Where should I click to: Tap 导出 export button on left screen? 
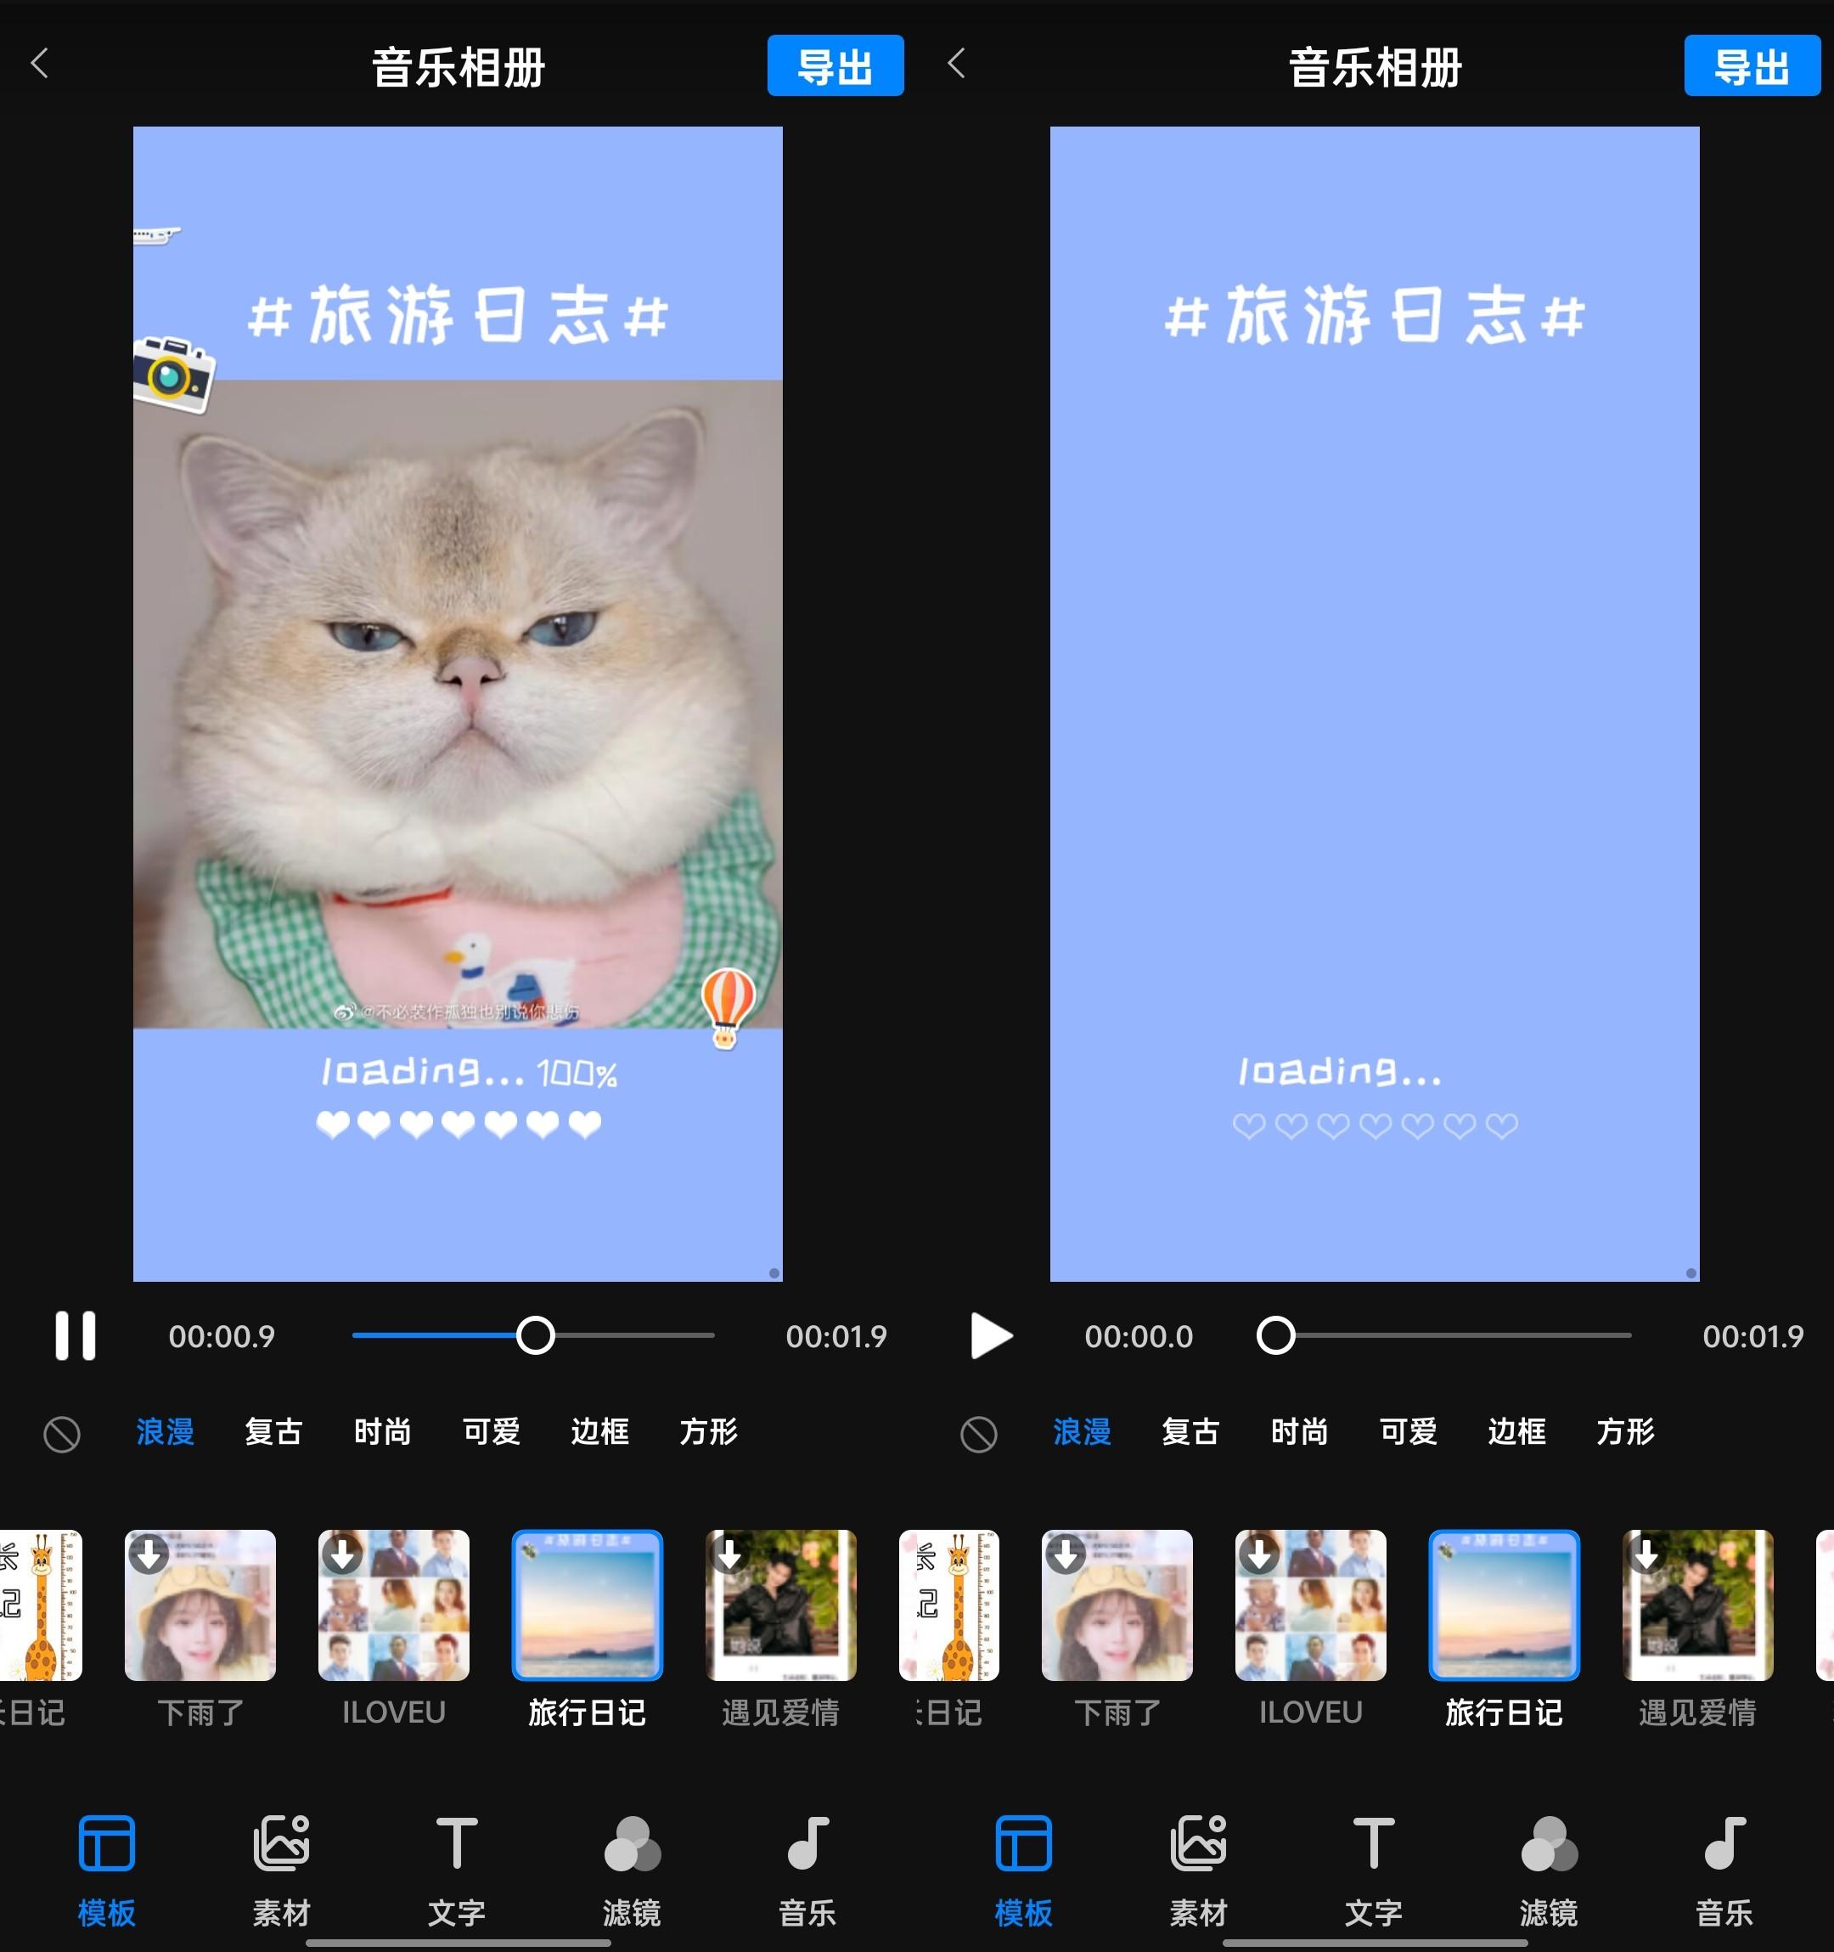pos(834,65)
